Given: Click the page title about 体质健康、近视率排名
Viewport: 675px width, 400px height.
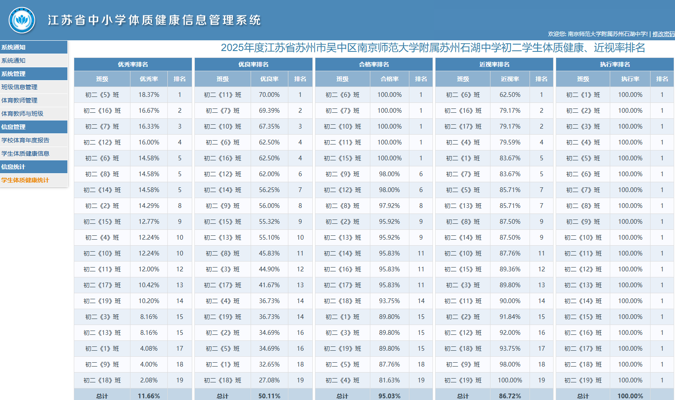Looking at the screenshot, I should (x=433, y=48).
